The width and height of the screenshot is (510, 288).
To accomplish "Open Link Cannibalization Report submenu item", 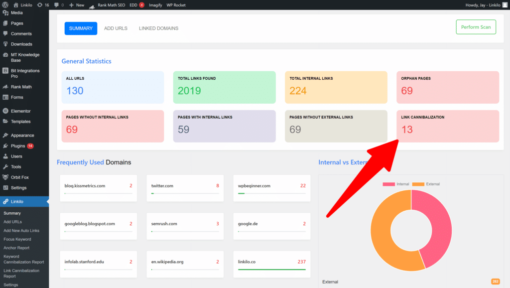I will (x=21, y=274).
